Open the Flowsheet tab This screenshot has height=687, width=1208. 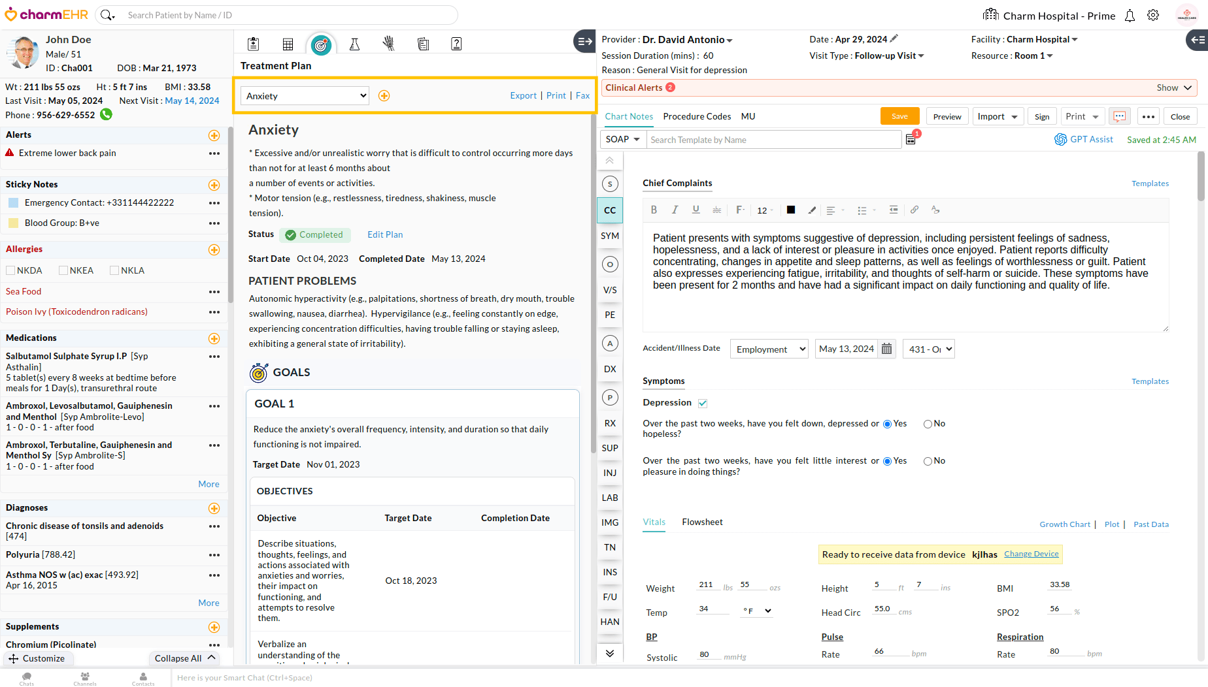[x=702, y=522]
